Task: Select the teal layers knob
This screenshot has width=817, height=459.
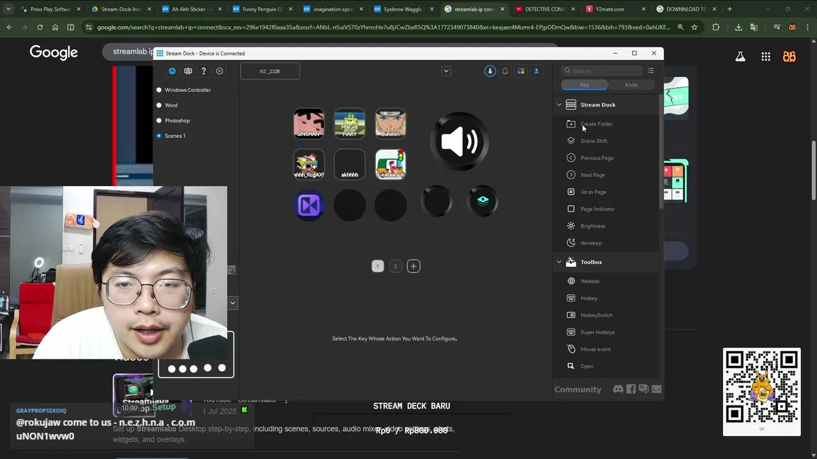Action: click(x=483, y=201)
